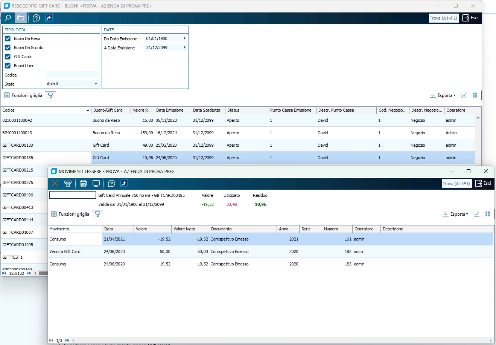Sort by the Data Scadenza column header
496x345 pixels.
207,110
